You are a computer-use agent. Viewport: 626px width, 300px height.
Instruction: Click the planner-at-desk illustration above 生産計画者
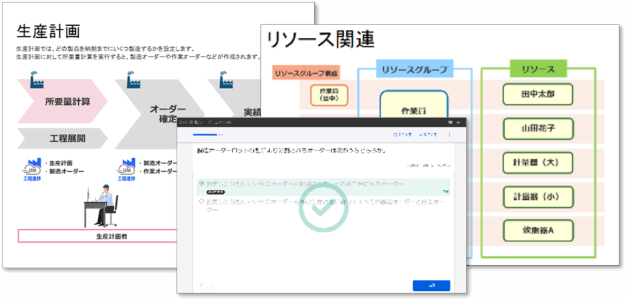pyautogui.click(x=101, y=206)
